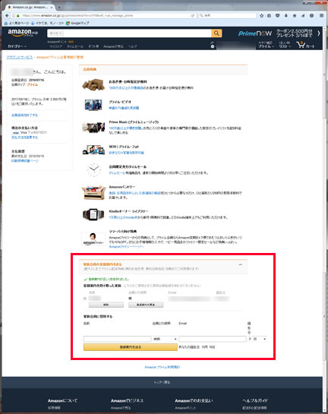Open the search category dropdown

tap(55, 33)
